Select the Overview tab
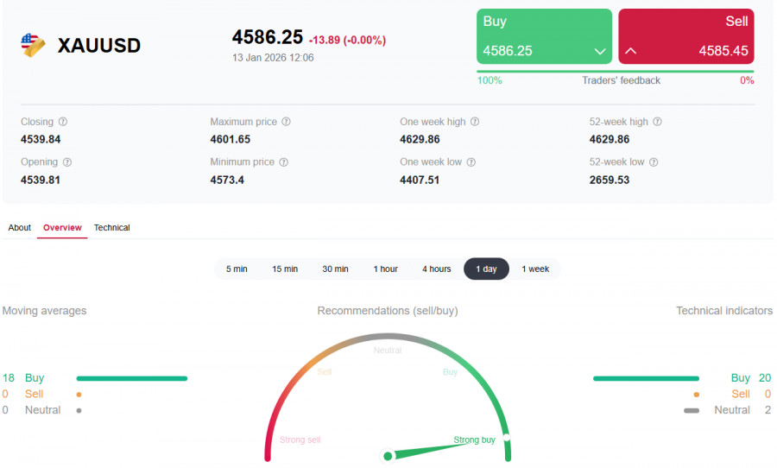The image size is (777, 468). coord(62,228)
